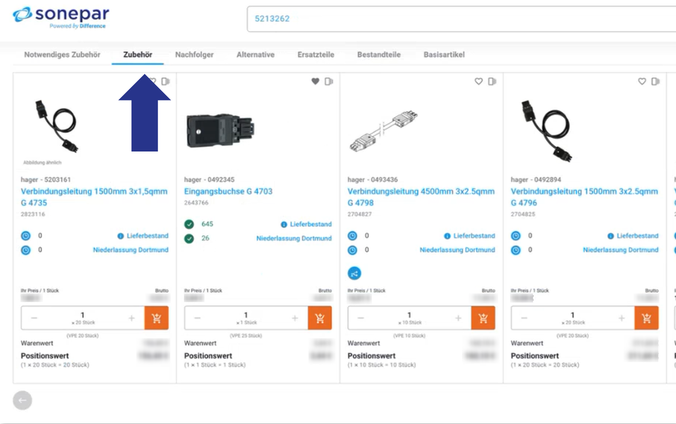This screenshot has height=424, width=676.
Task: Increase quantity for G 4798 with plus
Action: tap(458, 318)
